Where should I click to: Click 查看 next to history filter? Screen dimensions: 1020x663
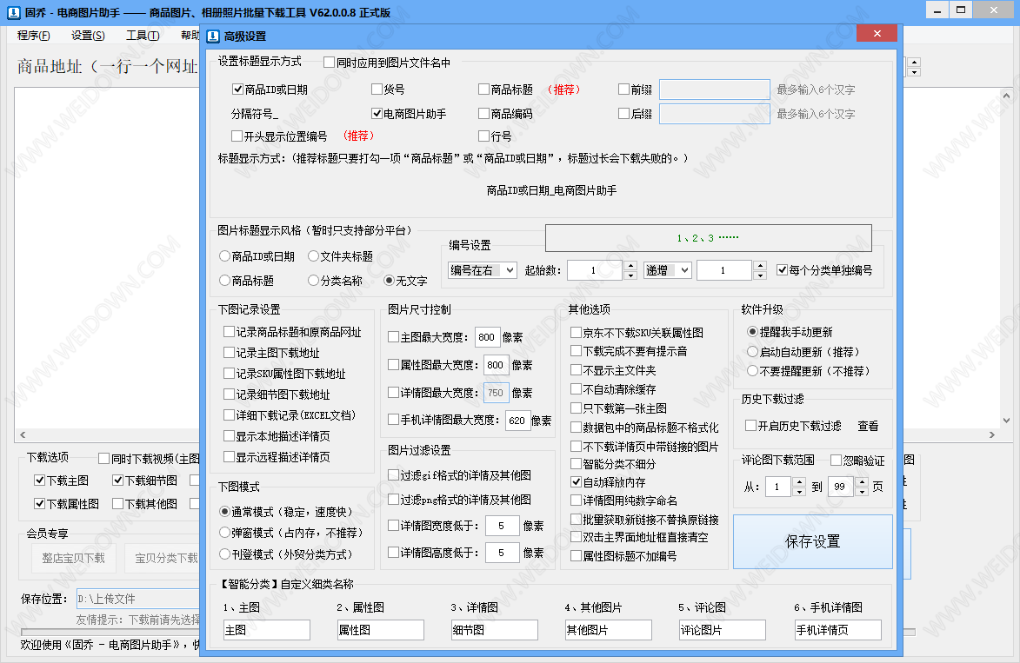tap(868, 426)
